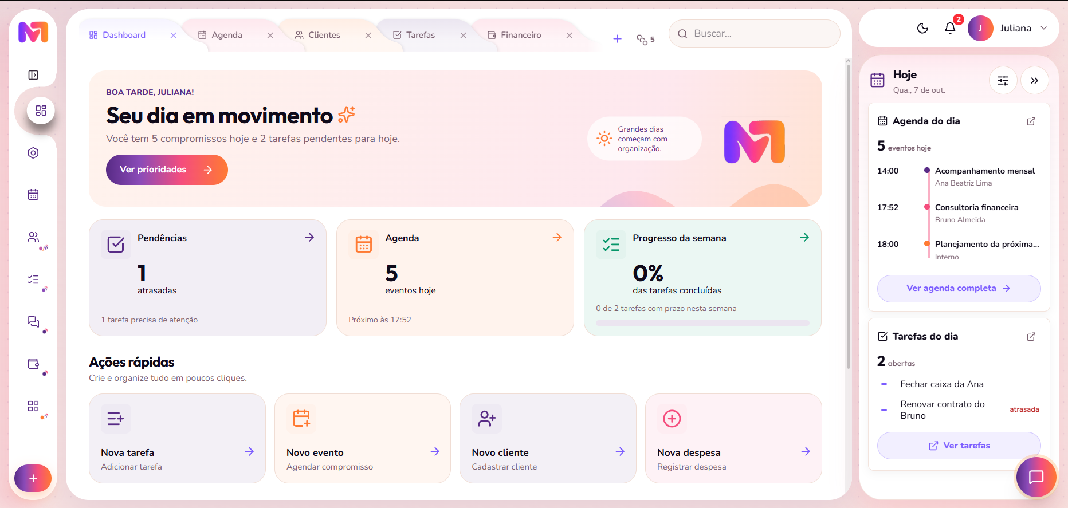Open the tab groups icon showing 5

(646, 39)
